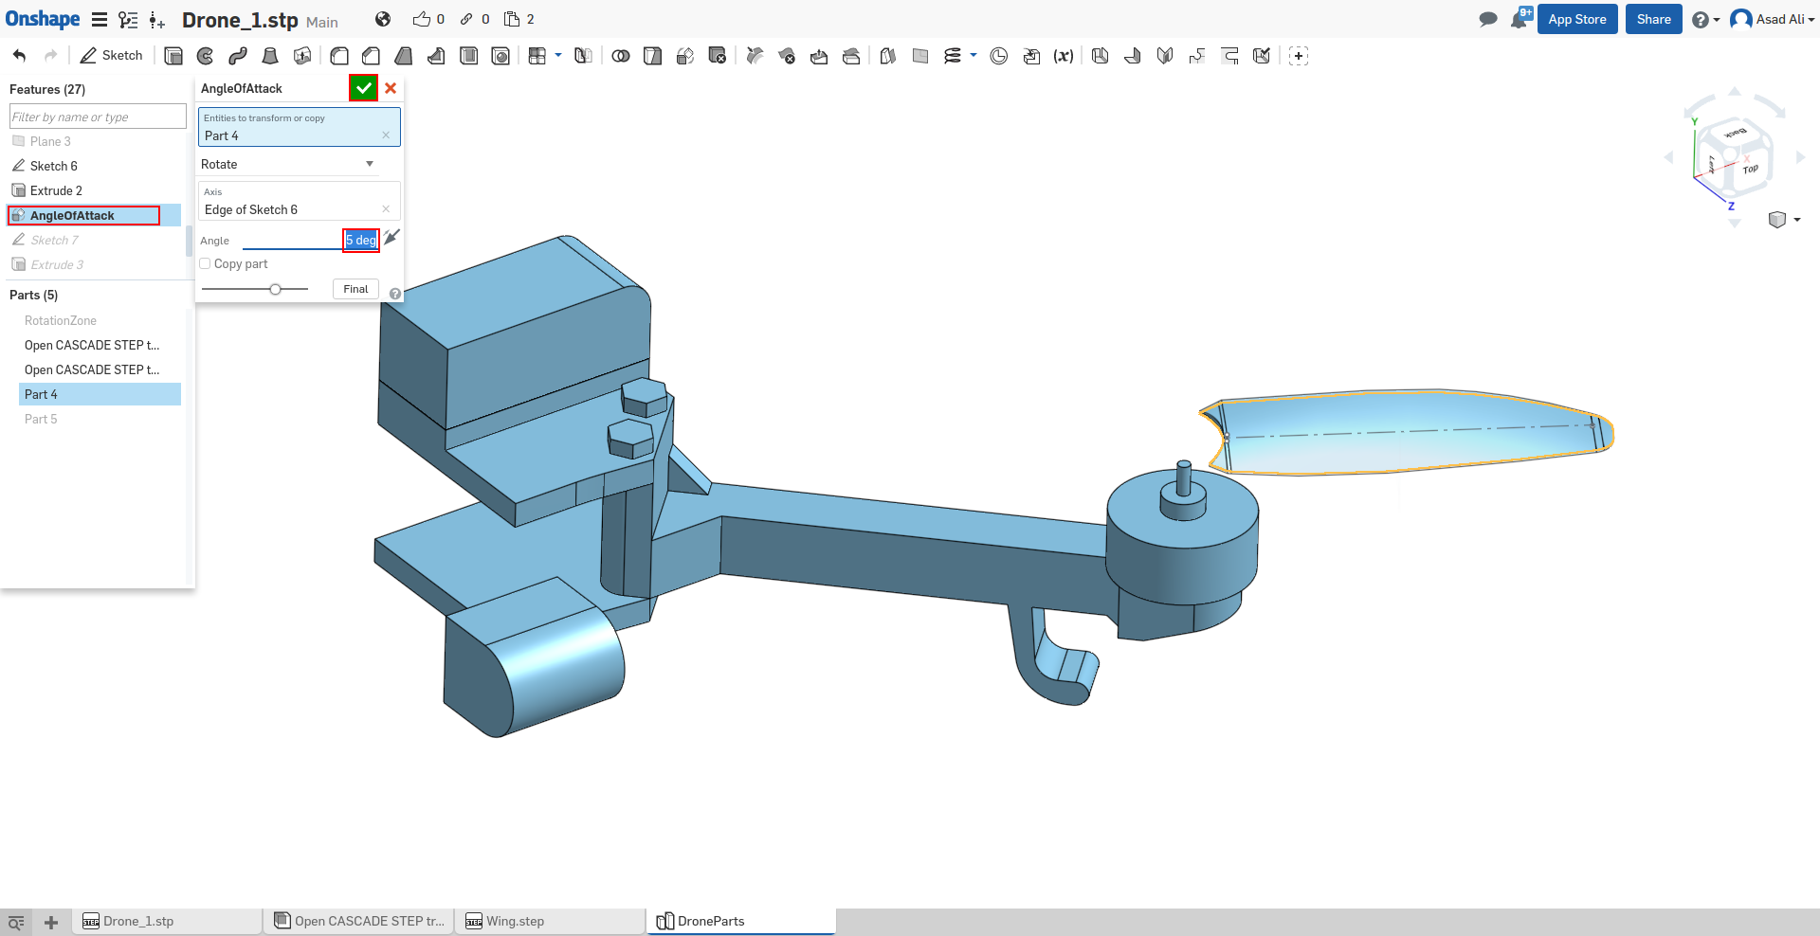Select Extrude 2 in feature list

(56, 190)
